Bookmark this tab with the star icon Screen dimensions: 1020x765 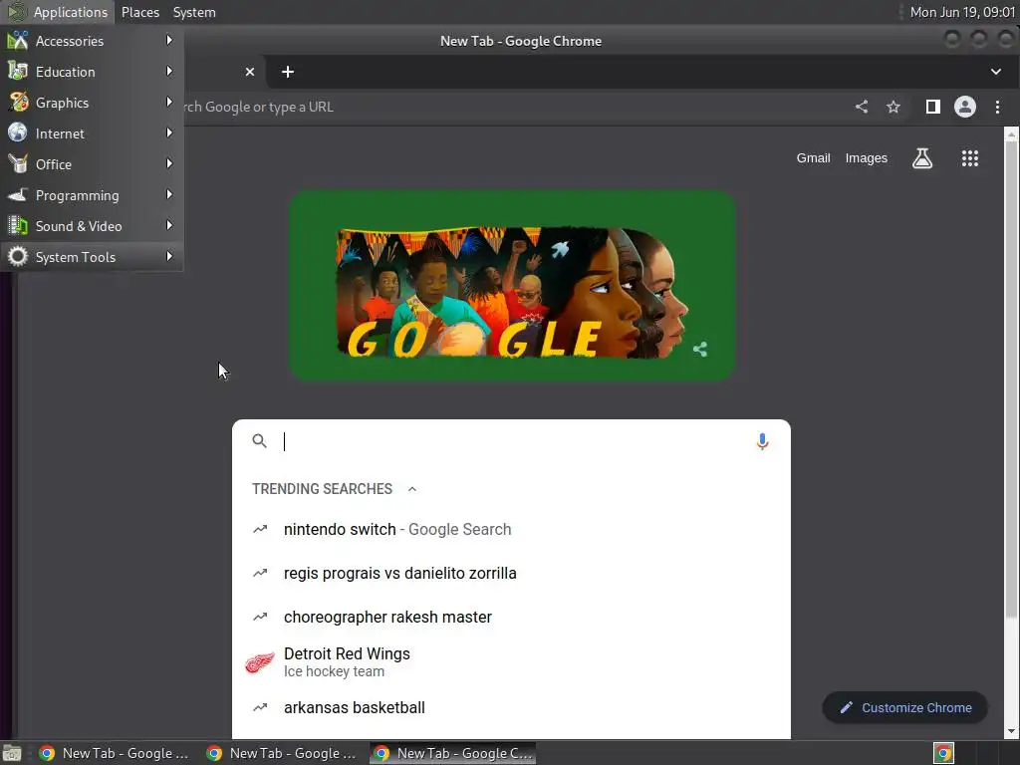coord(893,107)
